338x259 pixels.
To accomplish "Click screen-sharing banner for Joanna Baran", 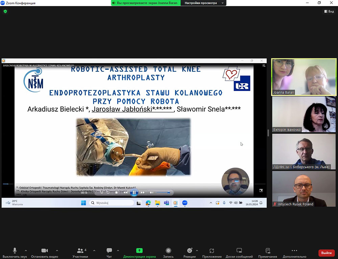I will click(x=146, y=3).
